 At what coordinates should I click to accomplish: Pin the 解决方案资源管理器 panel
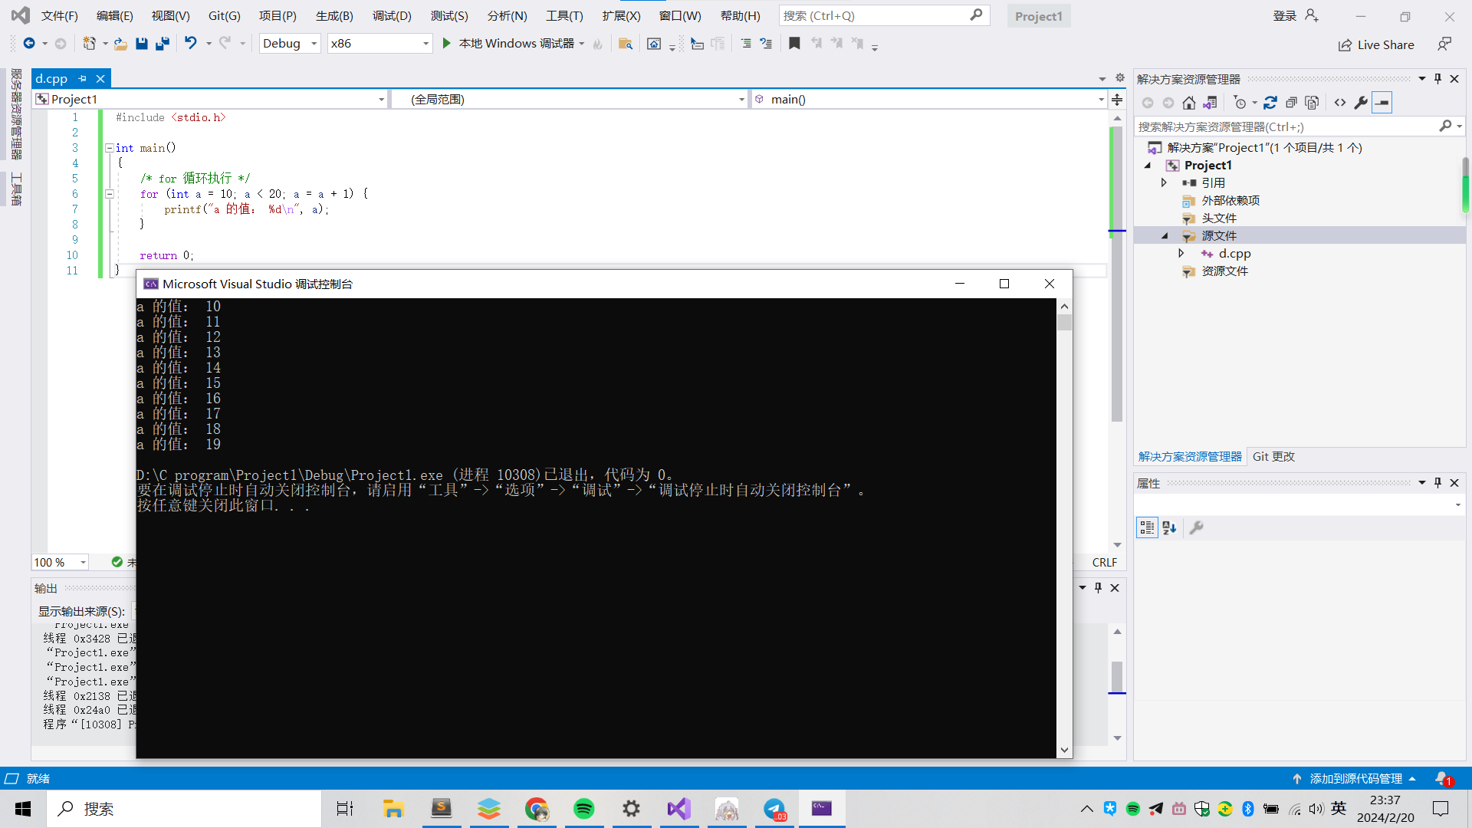click(x=1437, y=79)
